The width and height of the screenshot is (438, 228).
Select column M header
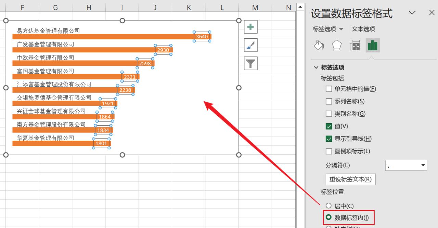255,7
